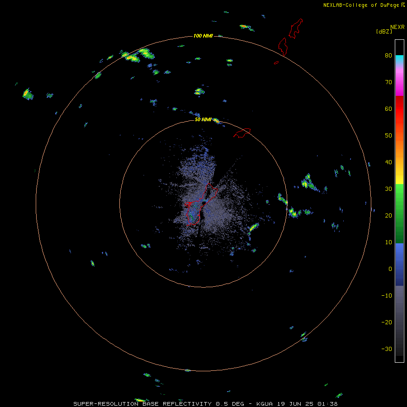Click the northernmost red island outline
This screenshot has width=407, height=407.
pyautogui.click(x=296, y=28)
